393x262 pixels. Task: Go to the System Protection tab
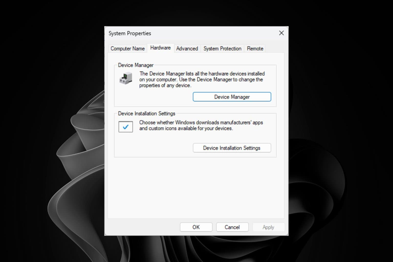222,48
